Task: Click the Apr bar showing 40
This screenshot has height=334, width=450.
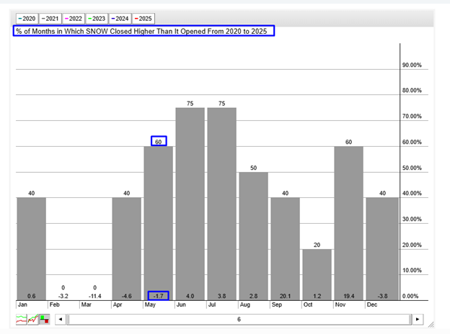Action: pyautogui.click(x=127, y=249)
